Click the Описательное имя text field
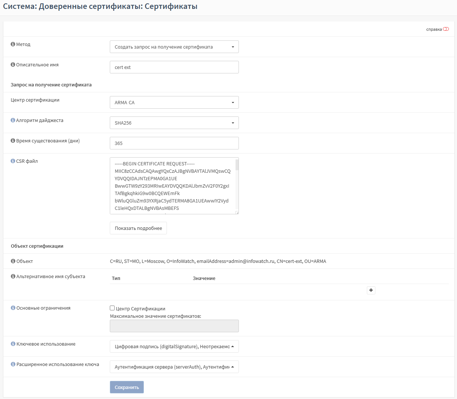The image size is (457, 399). (174, 67)
